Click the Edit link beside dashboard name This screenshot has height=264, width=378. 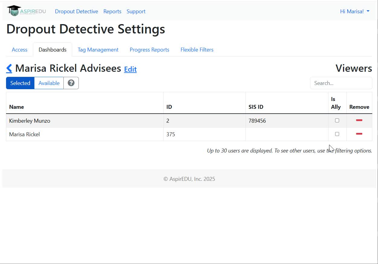pyautogui.click(x=130, y=69)
